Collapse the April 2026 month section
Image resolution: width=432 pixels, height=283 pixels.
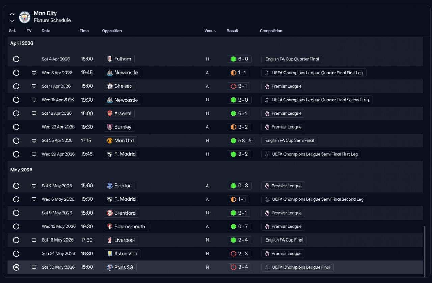point(22,43)
